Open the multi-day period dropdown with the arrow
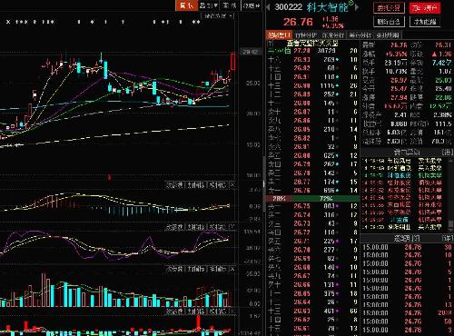This screenshot has width=454, height=336. pos(216,5)
